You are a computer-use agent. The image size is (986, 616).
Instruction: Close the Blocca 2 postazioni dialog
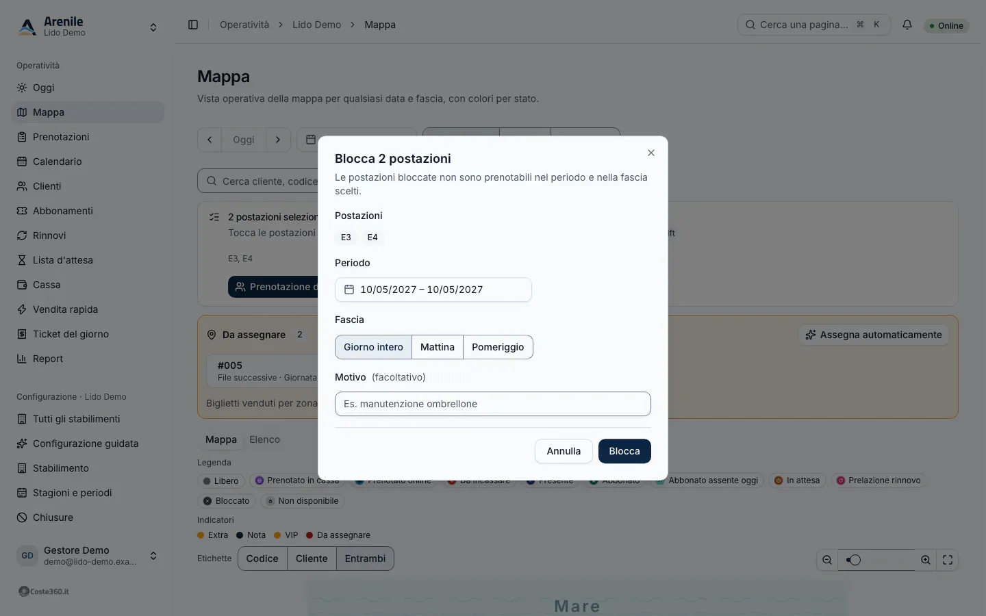(x=651, y=153)
